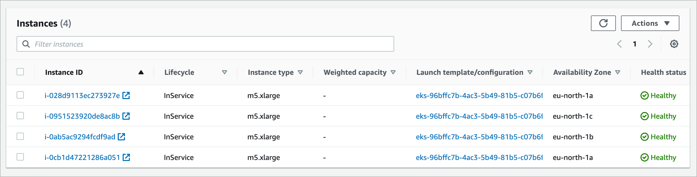This screenshot has width=697, height=177.
Task: Refresh the instances list
Action: 603,23
